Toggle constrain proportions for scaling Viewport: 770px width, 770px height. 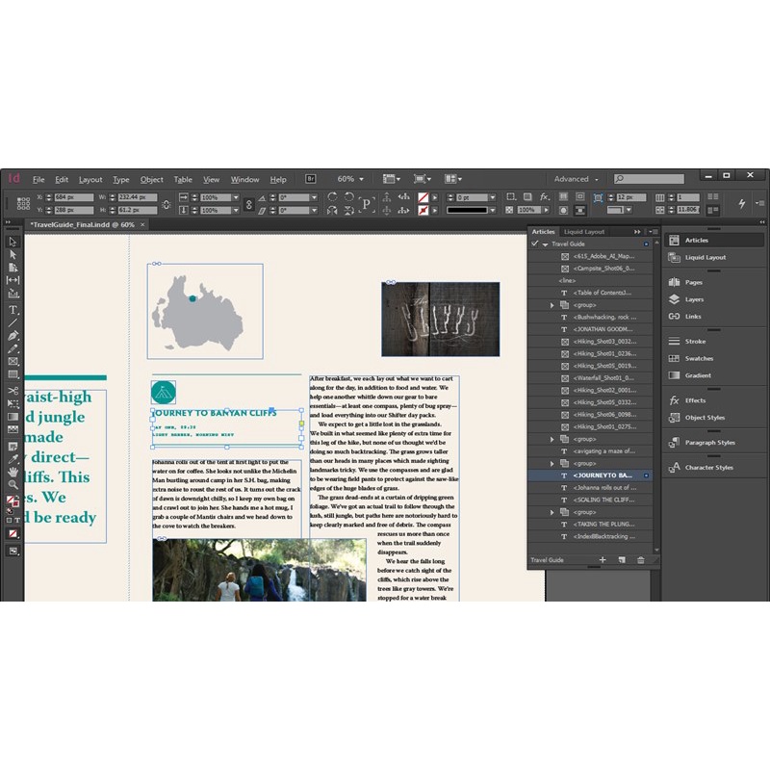pyautogui.click(x=249, y=204)
